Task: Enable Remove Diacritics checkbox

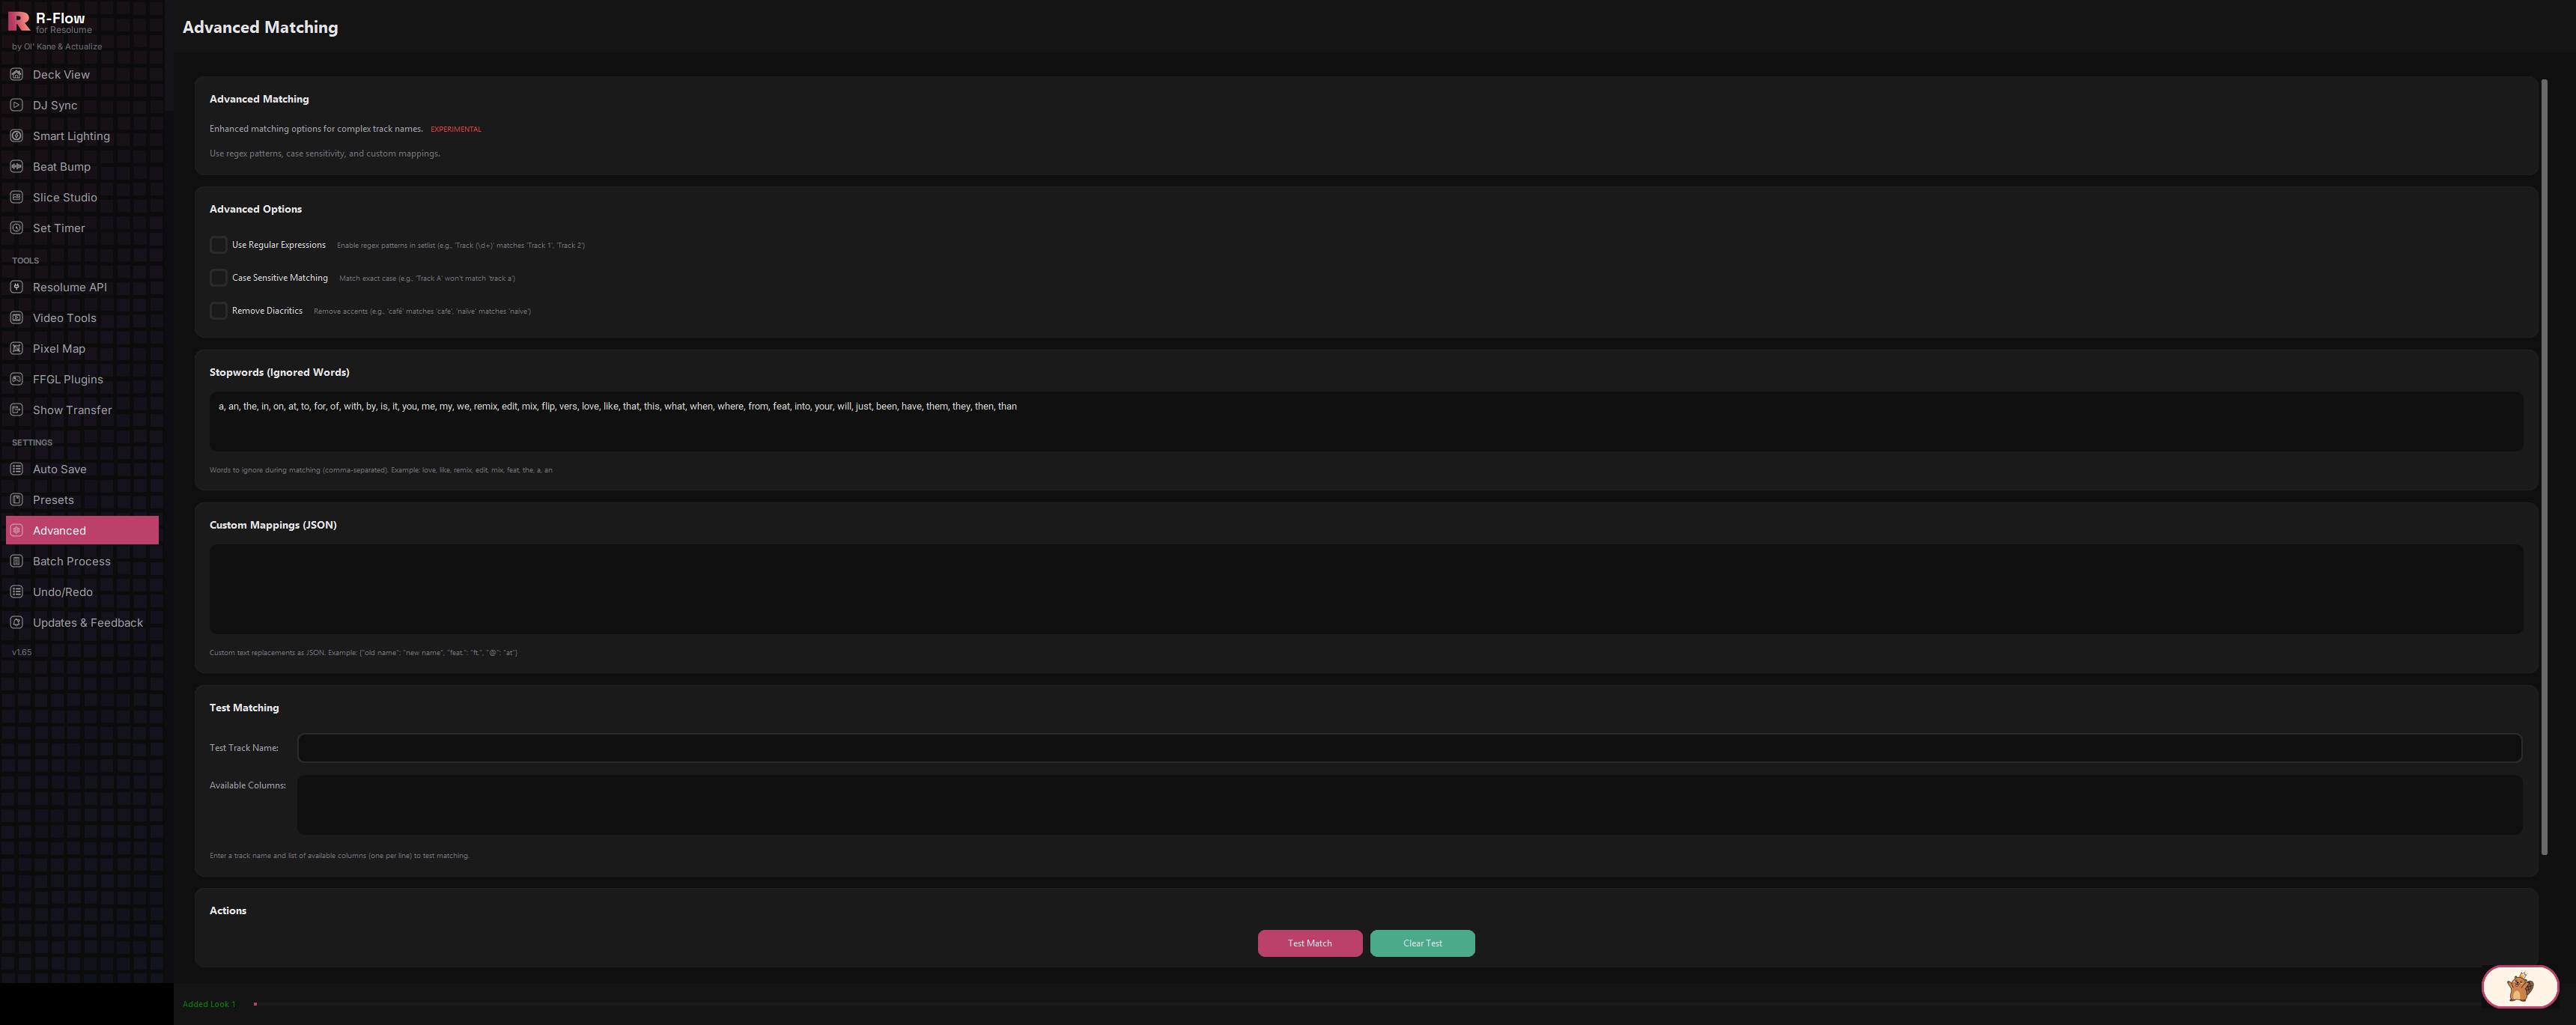Action: [218, 311]
